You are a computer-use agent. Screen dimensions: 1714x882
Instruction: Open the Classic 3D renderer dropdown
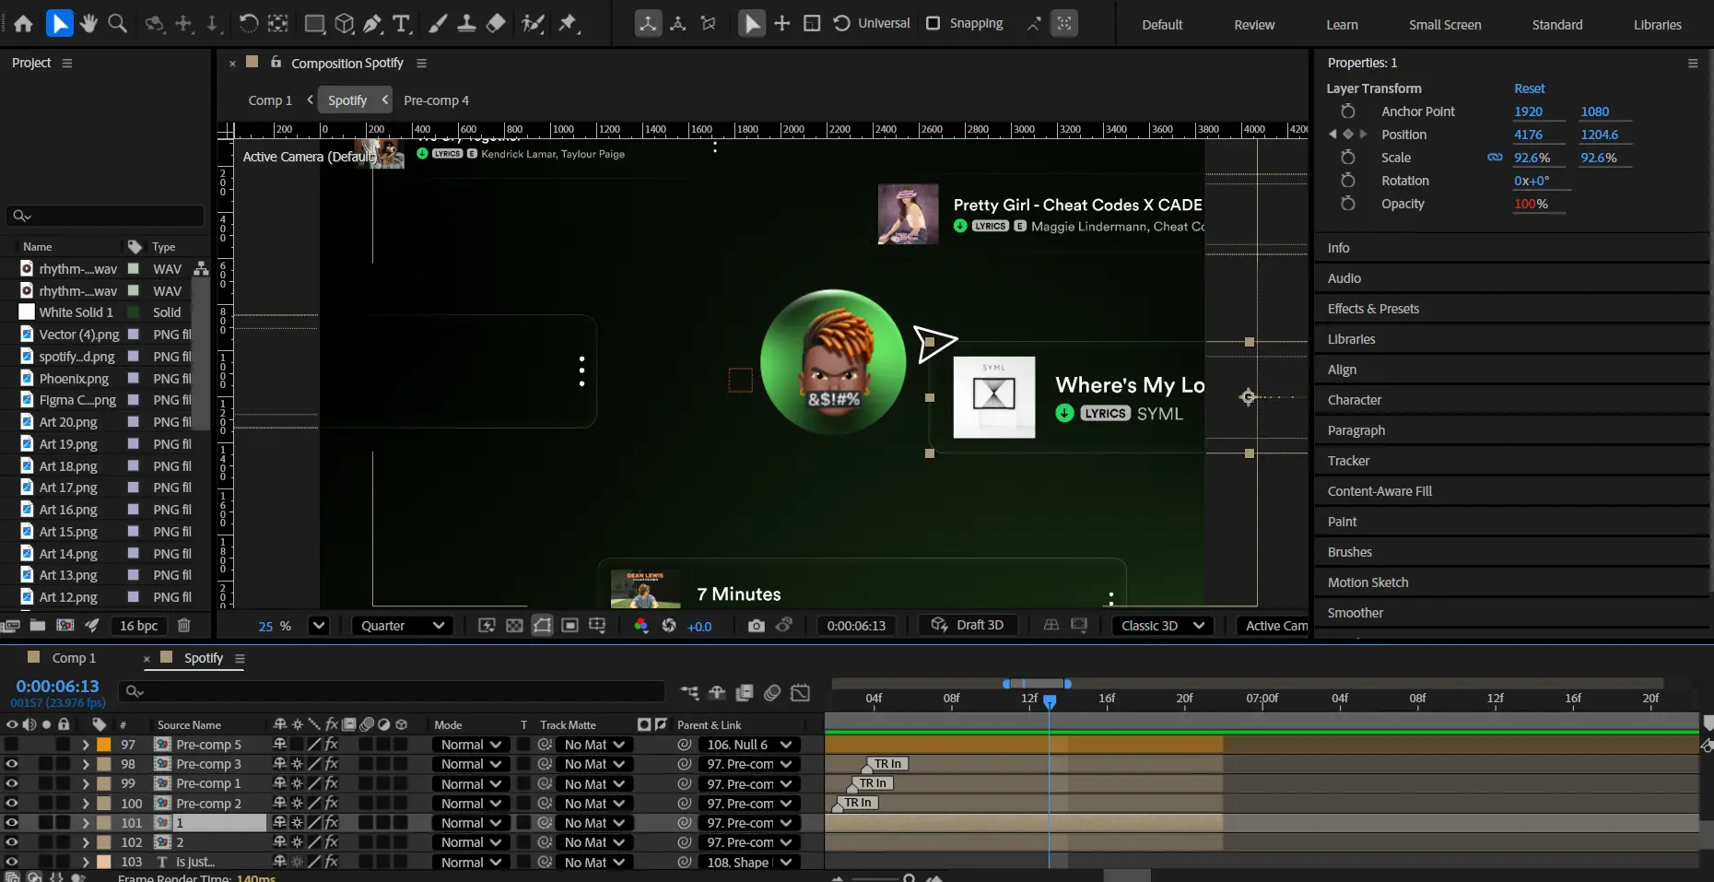point(1162,626)
